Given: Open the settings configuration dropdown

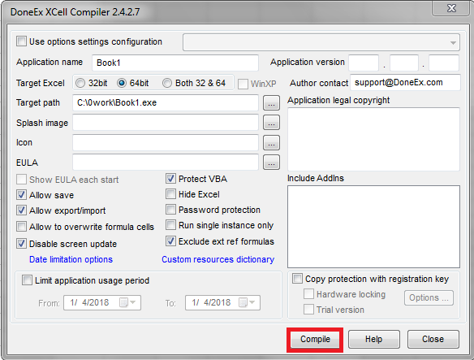Looking at the screenshot, I should coord(321,42).
